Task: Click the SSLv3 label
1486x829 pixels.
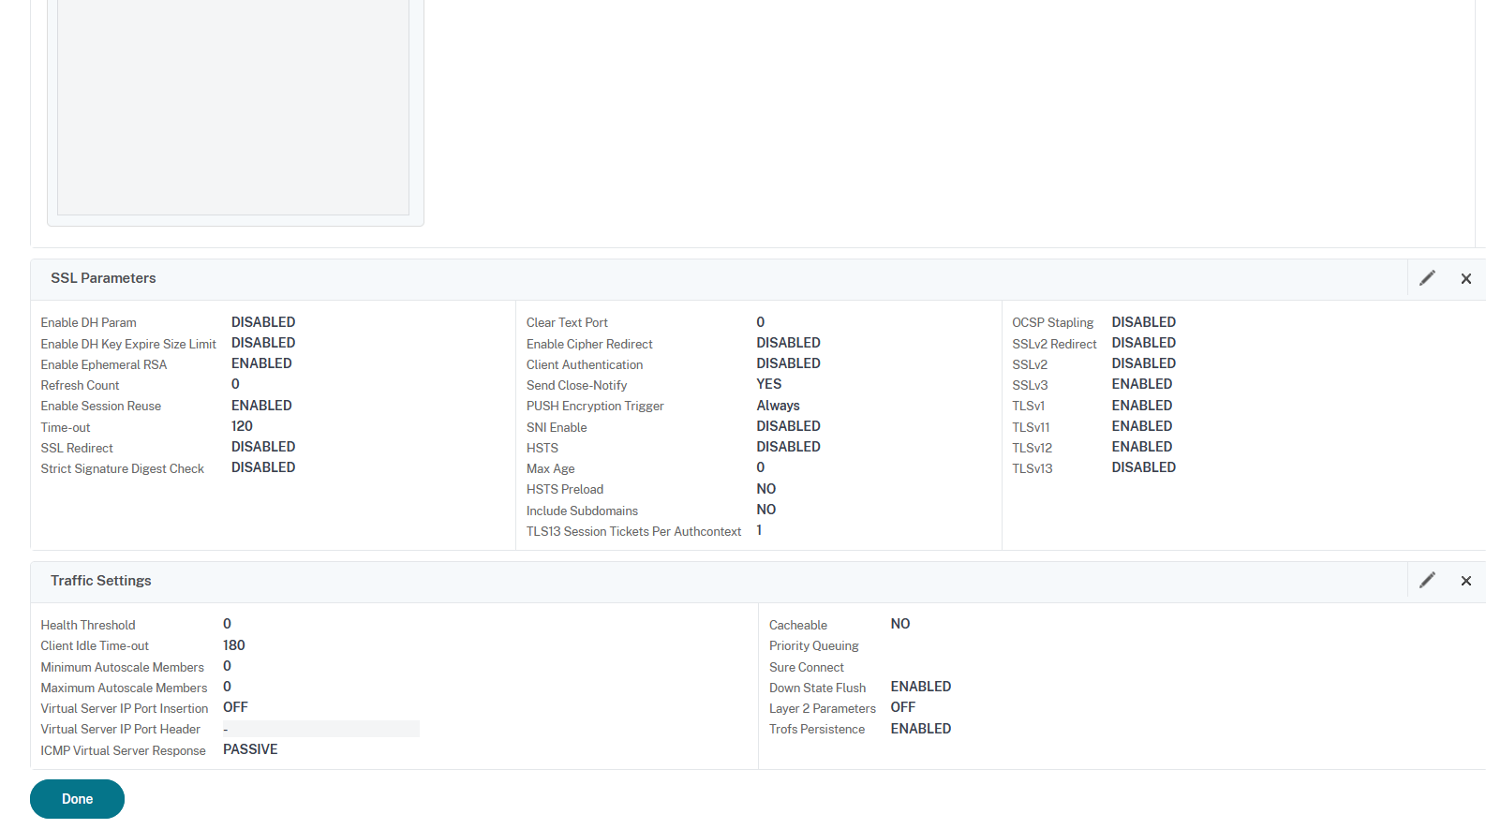Action: pos(1030,386)
